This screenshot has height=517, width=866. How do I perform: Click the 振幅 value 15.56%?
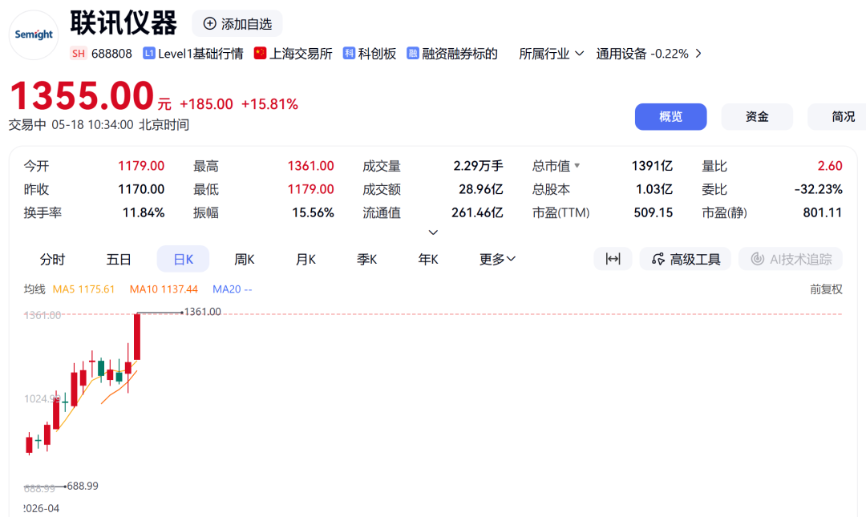(313, 212)
